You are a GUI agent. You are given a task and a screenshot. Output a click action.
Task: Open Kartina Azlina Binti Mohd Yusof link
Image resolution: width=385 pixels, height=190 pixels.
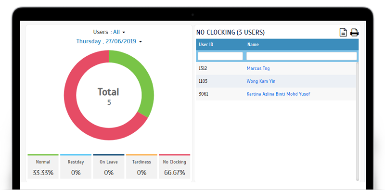click(x=278, y=94)
